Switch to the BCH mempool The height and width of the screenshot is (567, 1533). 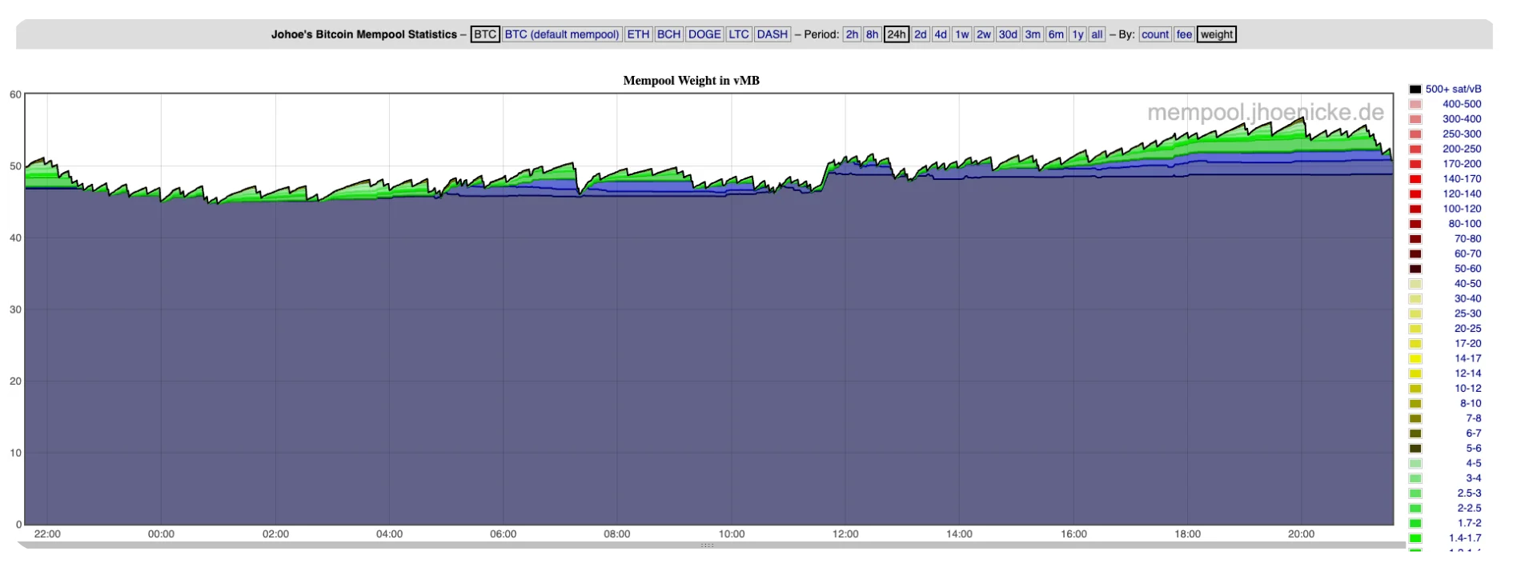pos(668,34)
